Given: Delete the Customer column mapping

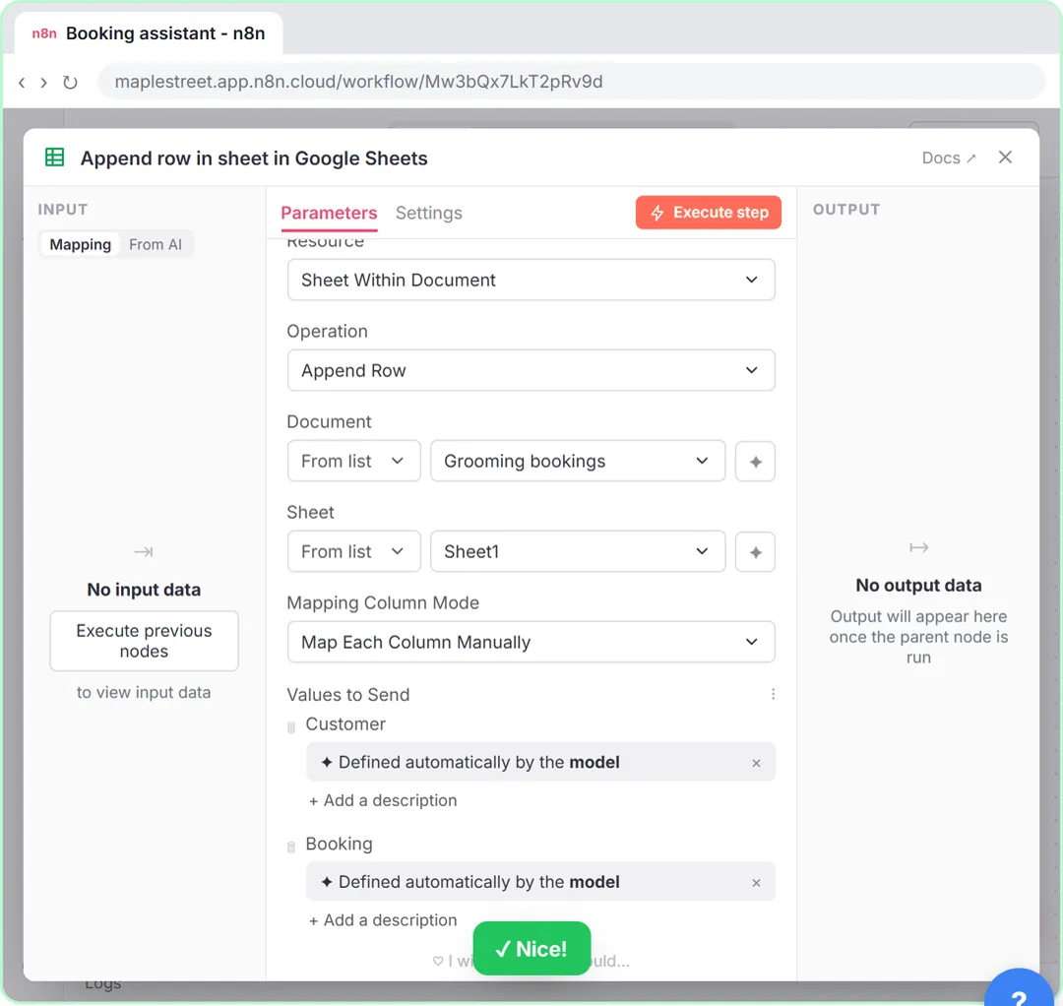Looking at the screenshot, I should [291, 727].
